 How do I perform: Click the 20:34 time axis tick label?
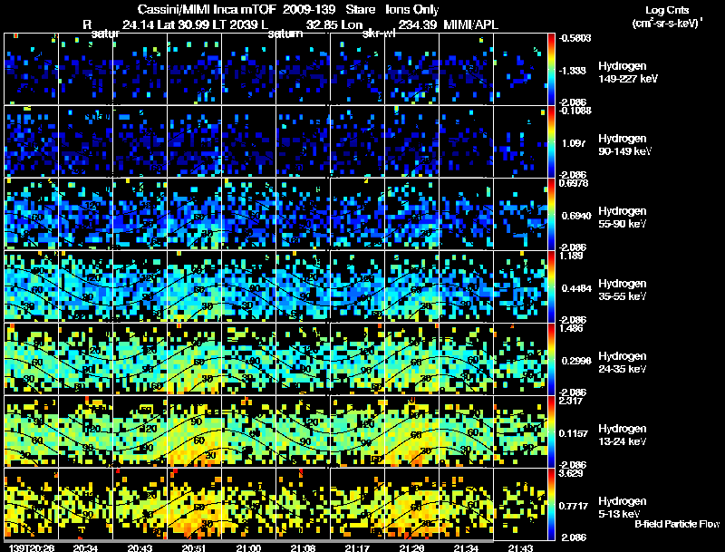[x=85, y=547]
